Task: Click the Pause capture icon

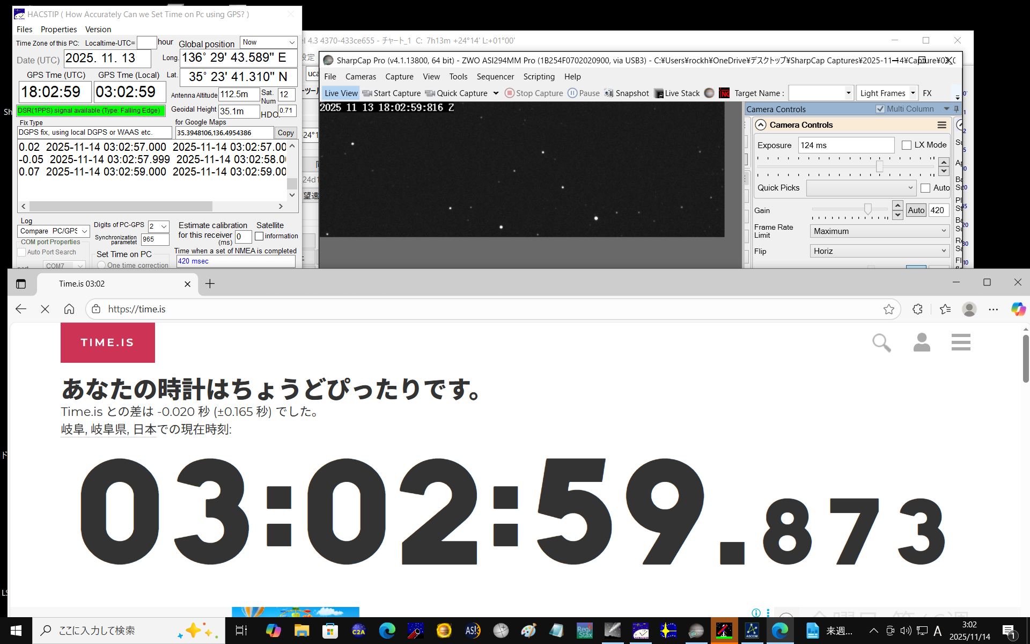Action: [572, 93]
